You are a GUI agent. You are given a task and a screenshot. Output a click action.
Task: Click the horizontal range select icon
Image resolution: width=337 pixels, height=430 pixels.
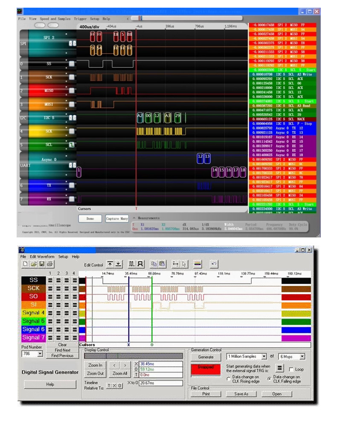[x=175, y=264]
